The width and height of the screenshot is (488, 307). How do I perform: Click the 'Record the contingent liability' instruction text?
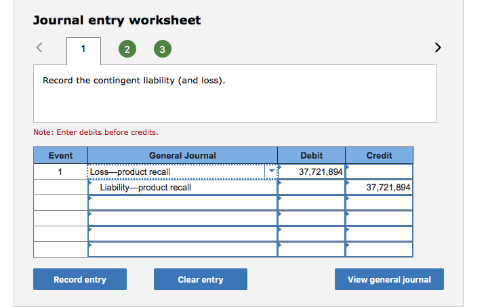click(x=134, y=81)
